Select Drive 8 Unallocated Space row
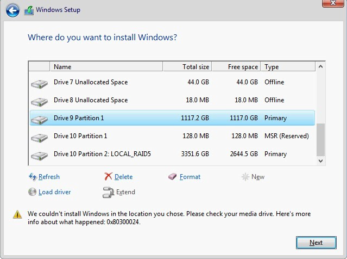Viewport: 347px width, 259px height. pos(172,100)
